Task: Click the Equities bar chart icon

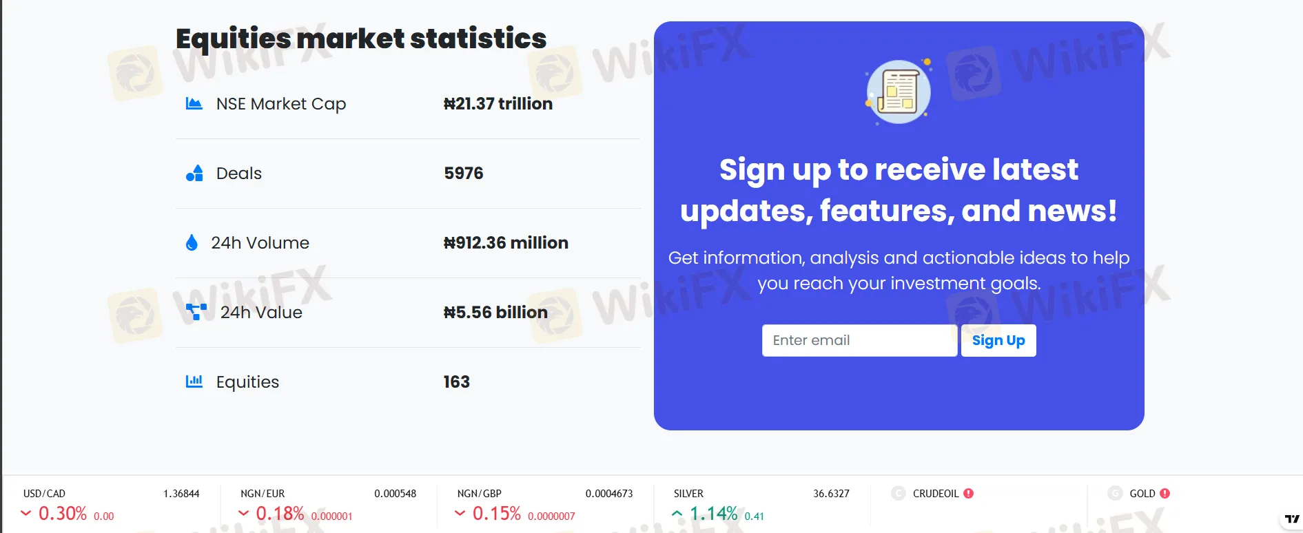Action: click(194, 382)
